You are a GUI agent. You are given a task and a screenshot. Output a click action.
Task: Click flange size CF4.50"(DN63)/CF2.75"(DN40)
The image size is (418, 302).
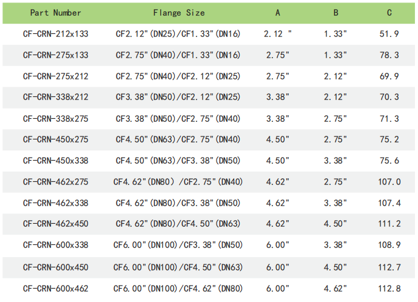[178, 139]
